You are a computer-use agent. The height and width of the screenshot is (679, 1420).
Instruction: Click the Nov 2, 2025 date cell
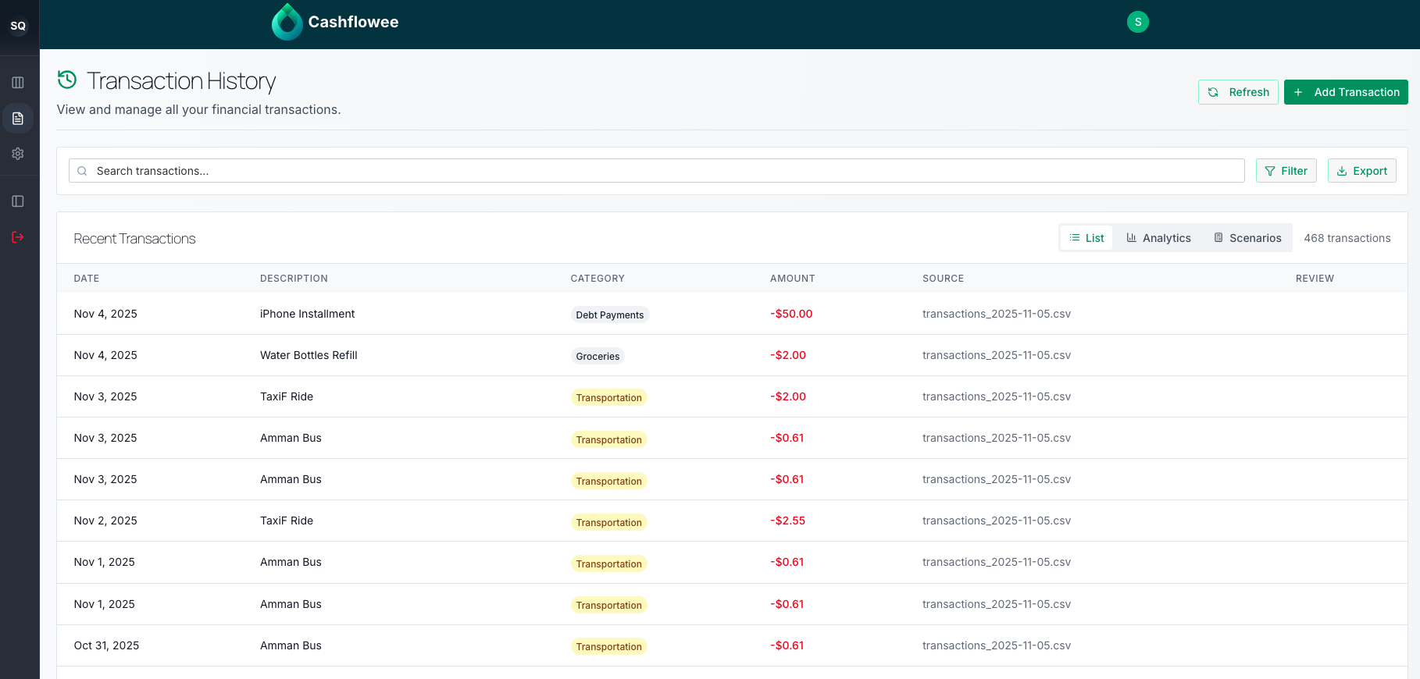pos(105,521)
